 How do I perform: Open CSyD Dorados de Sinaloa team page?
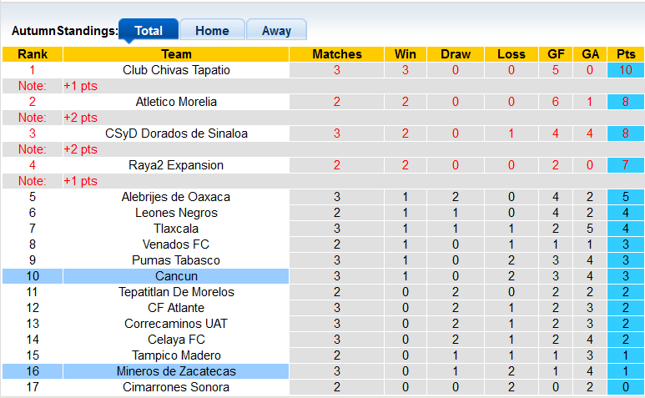click(x=176, y=134)
